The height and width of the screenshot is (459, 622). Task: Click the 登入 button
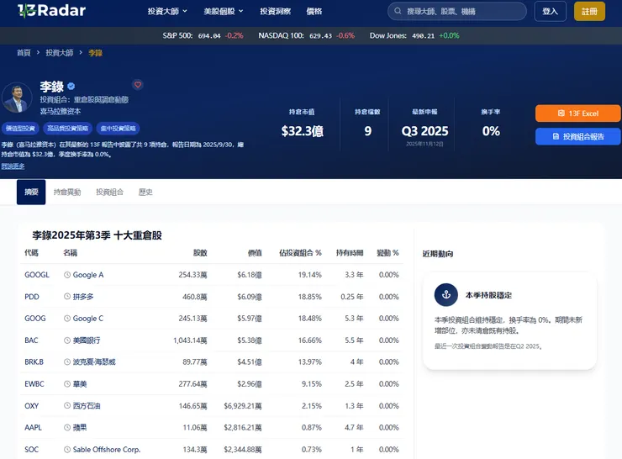(x=551, y=11)
